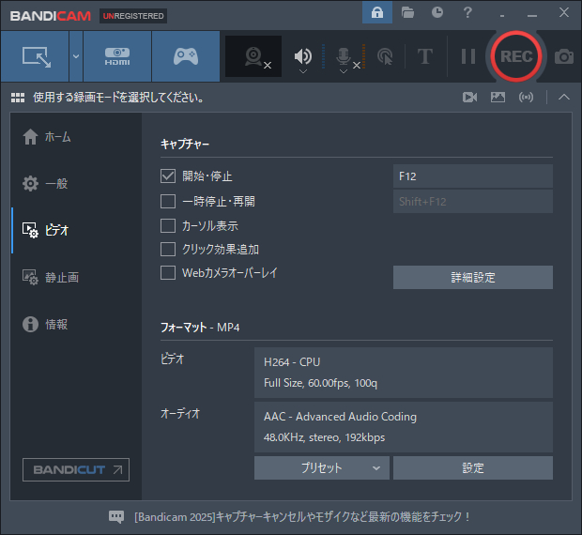The width and height of the screenshot is (582, 535).
Task: Click the 48.0KHz, stereo, 192kbps text
Action: [x=324, y=437]
